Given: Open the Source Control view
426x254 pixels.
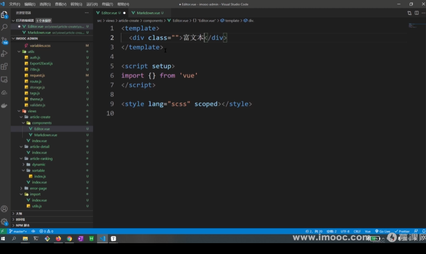Looking at the screenshot, I should coord(4,40).
